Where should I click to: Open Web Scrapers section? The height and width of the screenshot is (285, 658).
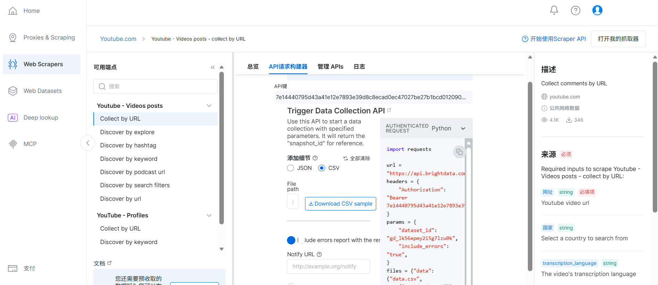click(x=42, y=64)
